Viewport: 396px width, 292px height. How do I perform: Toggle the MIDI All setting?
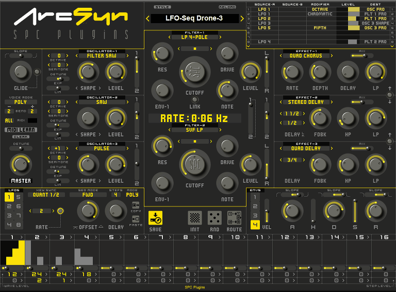click(x=9, y=121)
